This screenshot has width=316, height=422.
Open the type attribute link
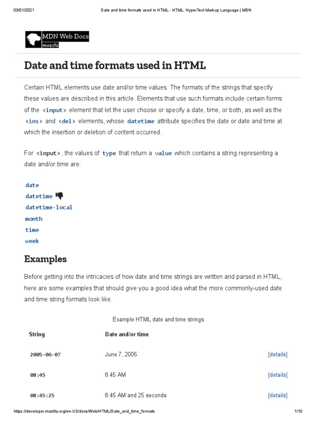[x=109, y=153]
